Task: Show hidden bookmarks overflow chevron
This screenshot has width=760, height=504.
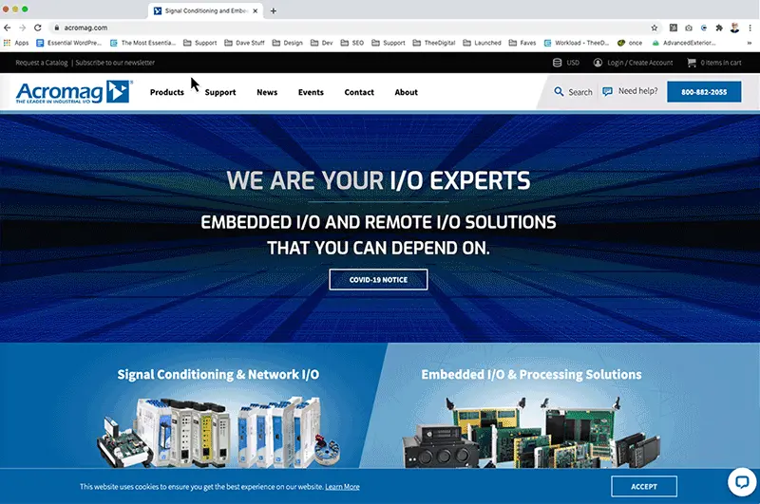Action: [750, 43]
